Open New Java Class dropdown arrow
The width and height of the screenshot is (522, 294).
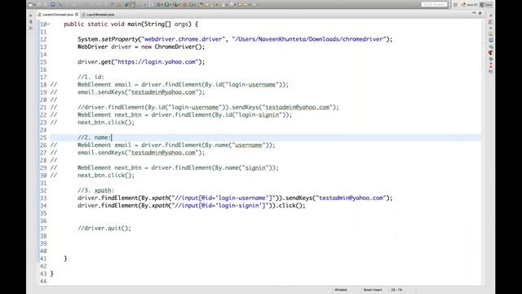coord(195,5)
